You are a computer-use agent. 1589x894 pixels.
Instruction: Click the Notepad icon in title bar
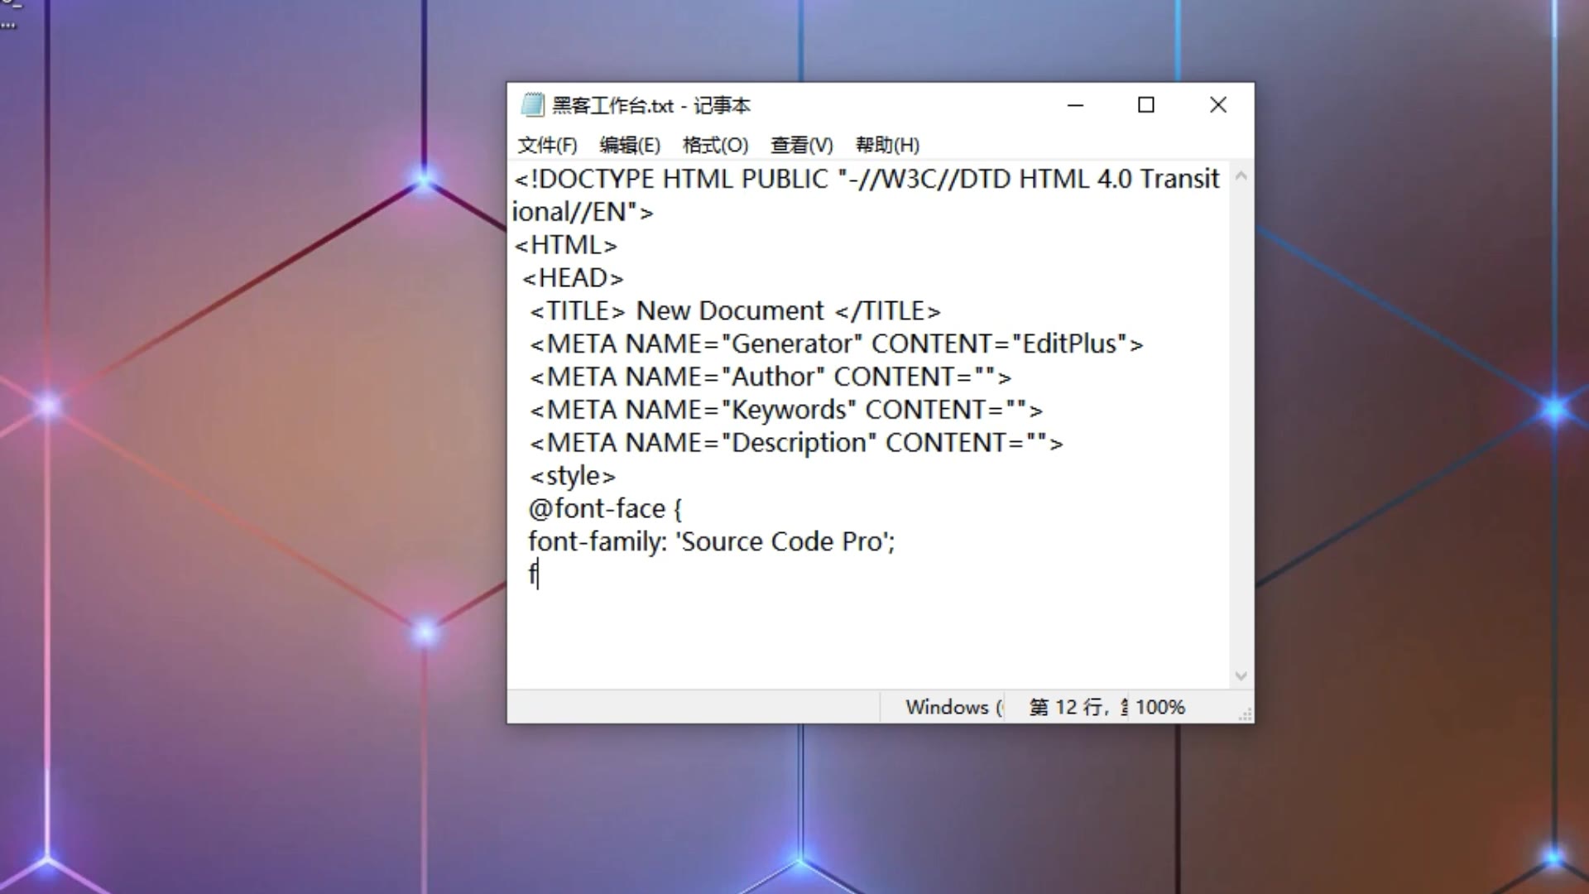point(532,105)
